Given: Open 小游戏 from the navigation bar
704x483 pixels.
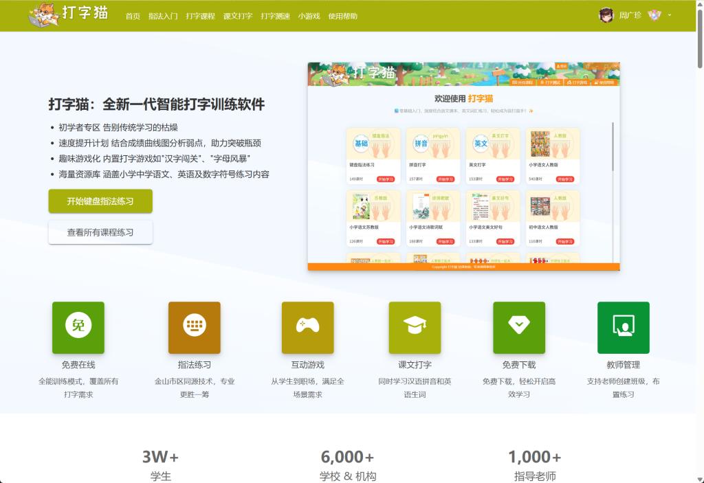Looking at the screenshot, I should coord(309,16).
